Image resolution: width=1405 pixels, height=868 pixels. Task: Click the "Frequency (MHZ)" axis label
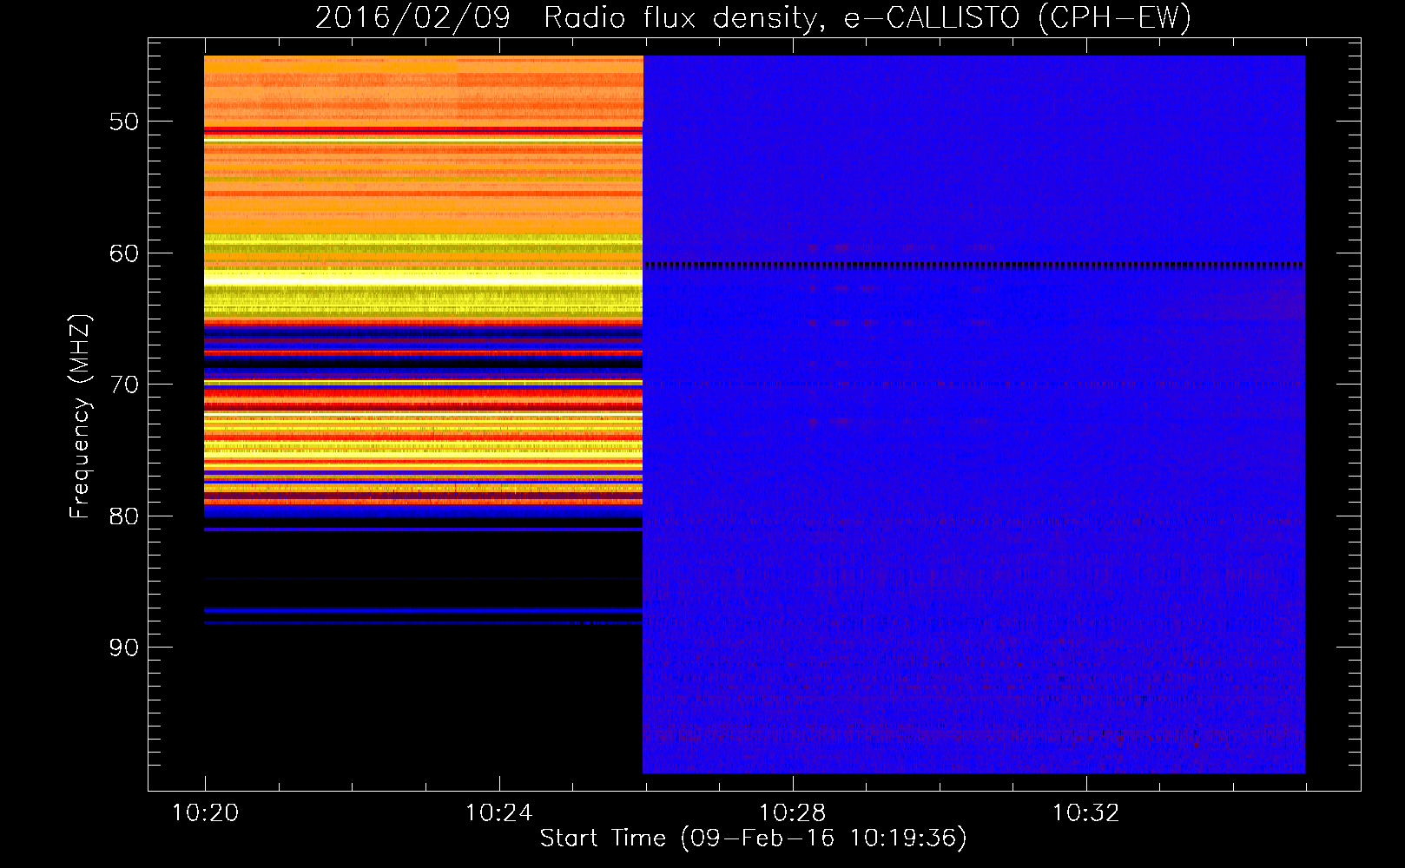[80, 417]
